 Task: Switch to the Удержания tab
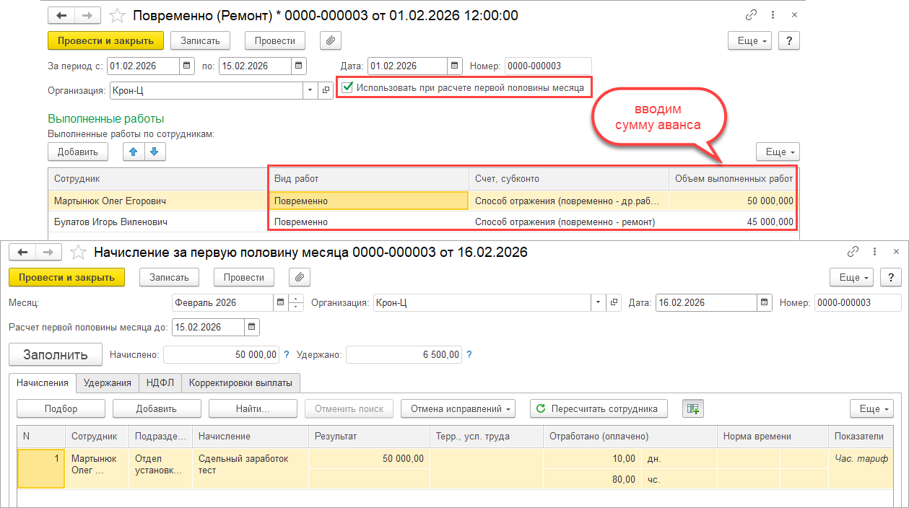tap(108, 383)
